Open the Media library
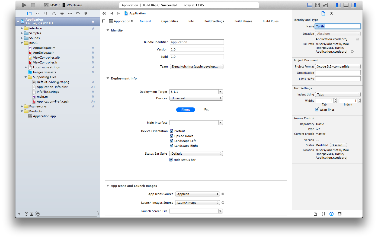Screen dimensions: 378x239 [339, 214]
